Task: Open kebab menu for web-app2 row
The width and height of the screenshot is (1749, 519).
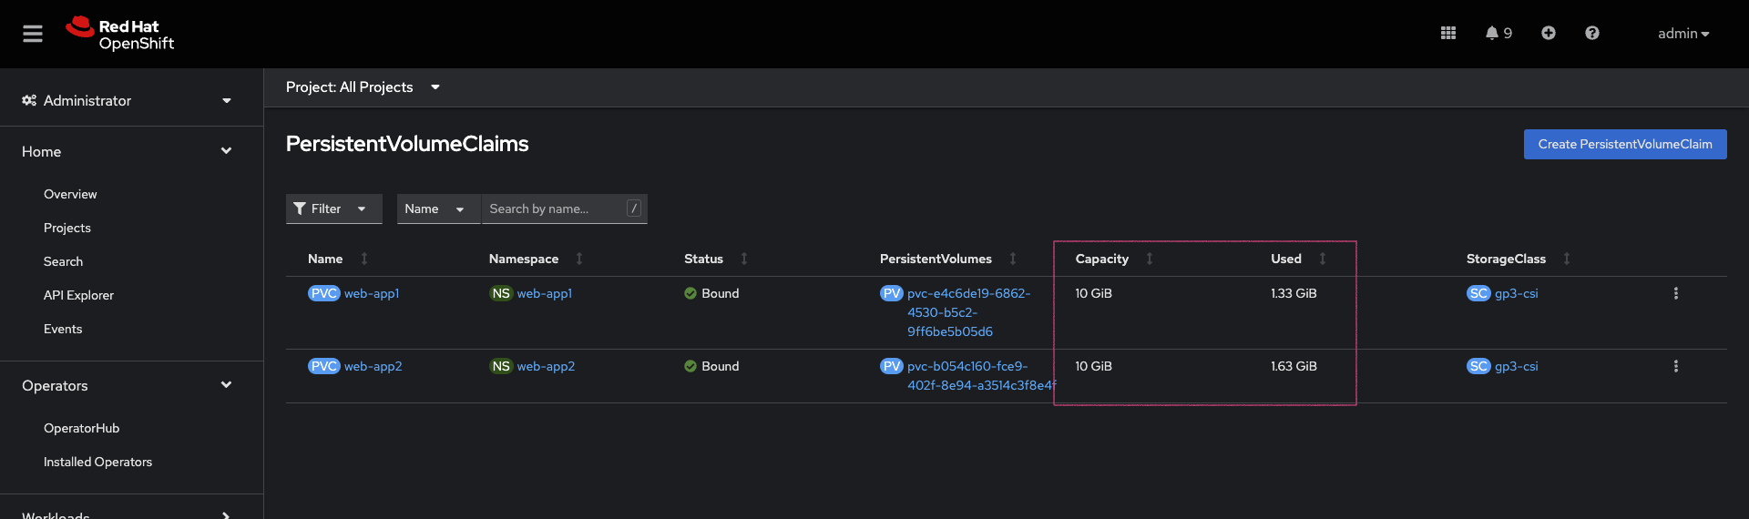Action: click(x=1675, y=366)
